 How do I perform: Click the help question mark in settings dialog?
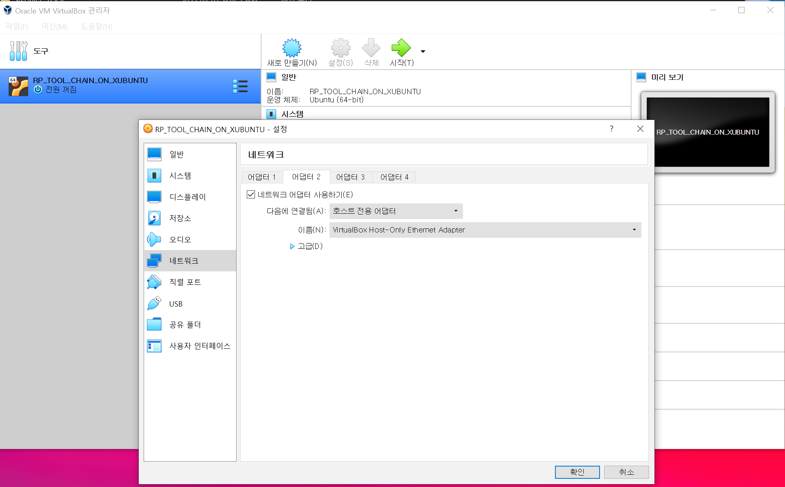tap(611, 129)
